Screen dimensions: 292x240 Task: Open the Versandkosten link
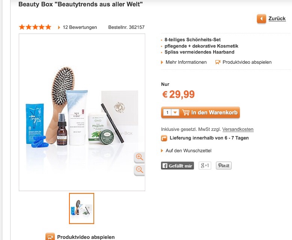point(238,129)
